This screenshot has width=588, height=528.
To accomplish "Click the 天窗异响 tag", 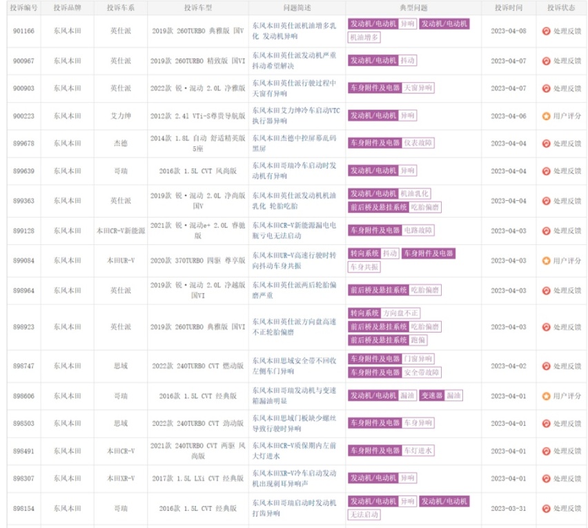I will pos(418,88).
